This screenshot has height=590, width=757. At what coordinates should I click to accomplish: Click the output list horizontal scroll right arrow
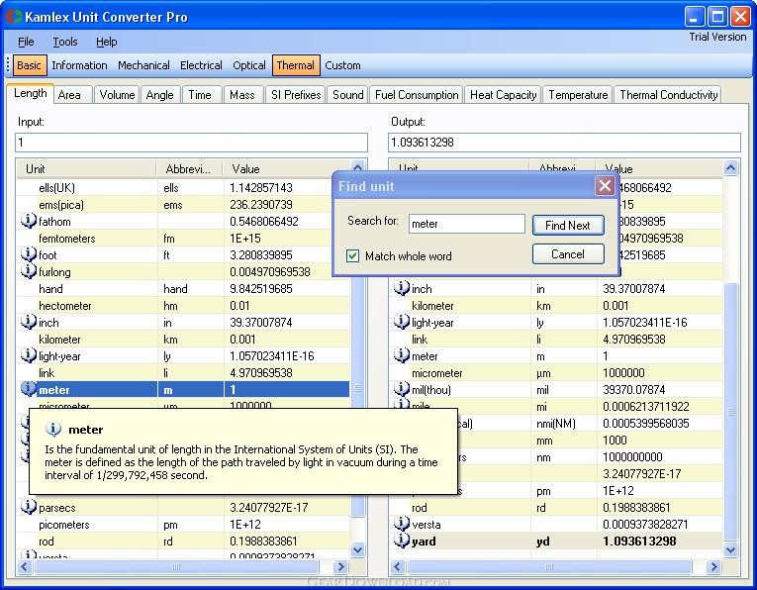coord(713,566)
